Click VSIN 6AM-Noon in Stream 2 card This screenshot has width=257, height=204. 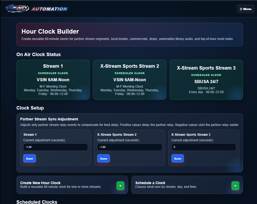pyautogui.click(x=130, y=80)
